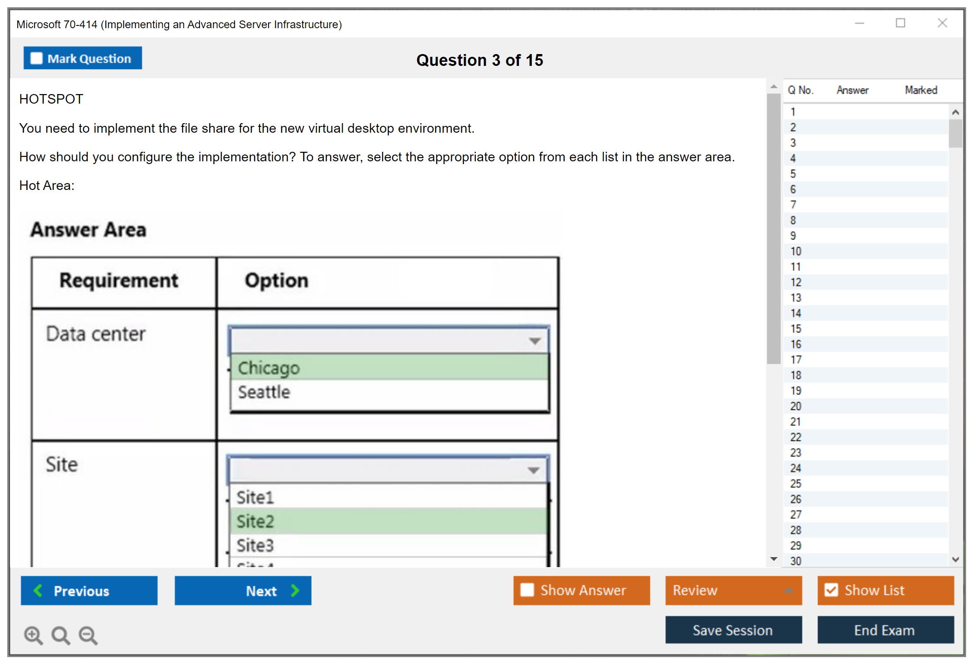Image resolution: width=977 pixels, height=668 pixels.
Task: Click the Save Session button
Action: tap(733, 630)
